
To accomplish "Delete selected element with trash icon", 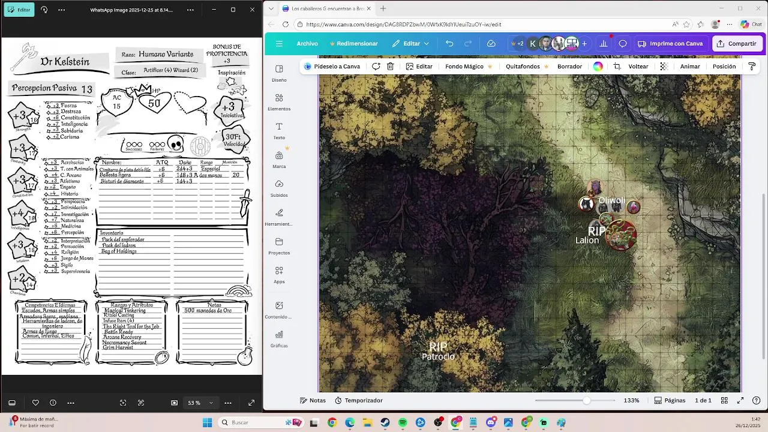I will (390, 67).
